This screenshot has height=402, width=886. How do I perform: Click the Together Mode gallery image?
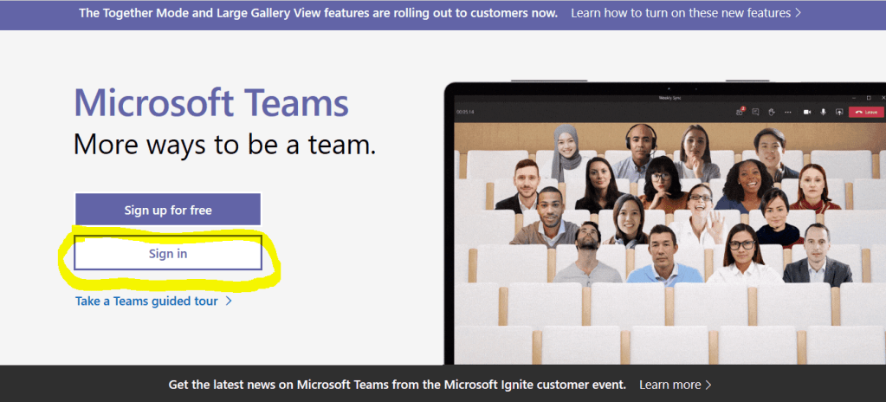tap(667, 234)
